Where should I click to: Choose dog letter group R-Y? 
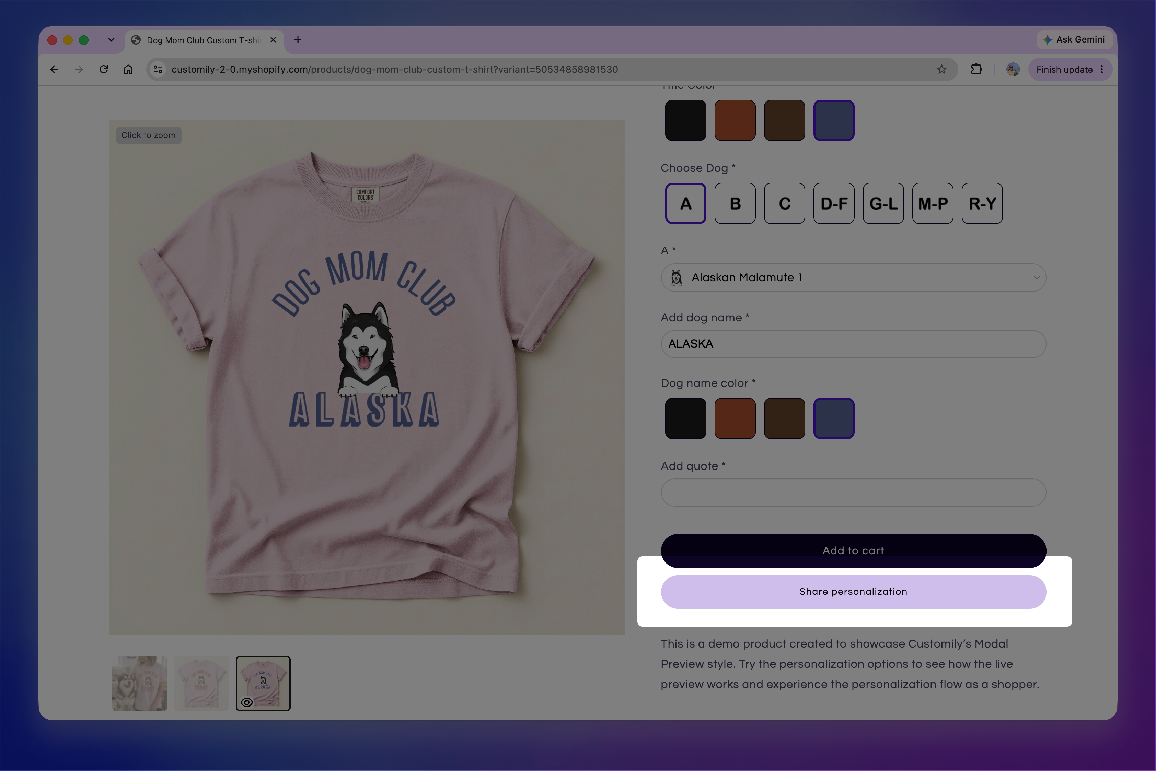point(982,204)
